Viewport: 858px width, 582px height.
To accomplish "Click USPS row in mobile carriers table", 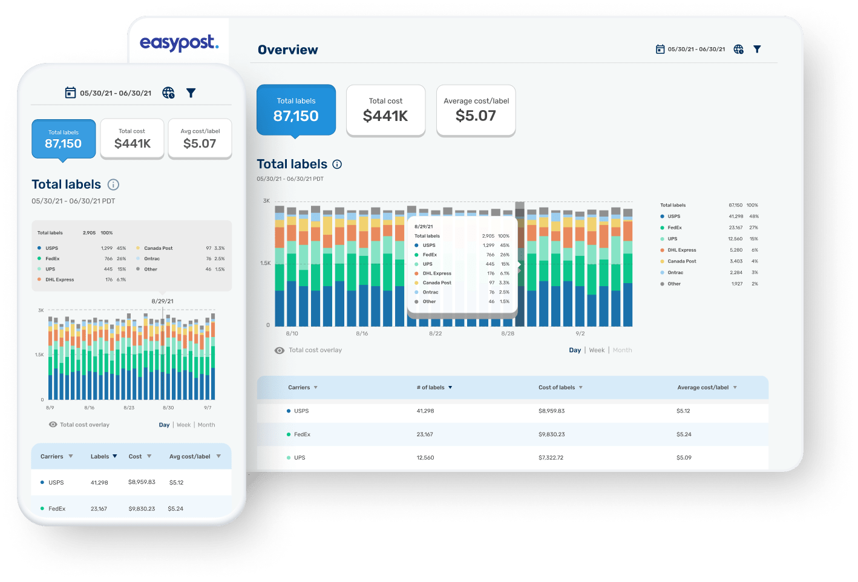I will 131,483.
